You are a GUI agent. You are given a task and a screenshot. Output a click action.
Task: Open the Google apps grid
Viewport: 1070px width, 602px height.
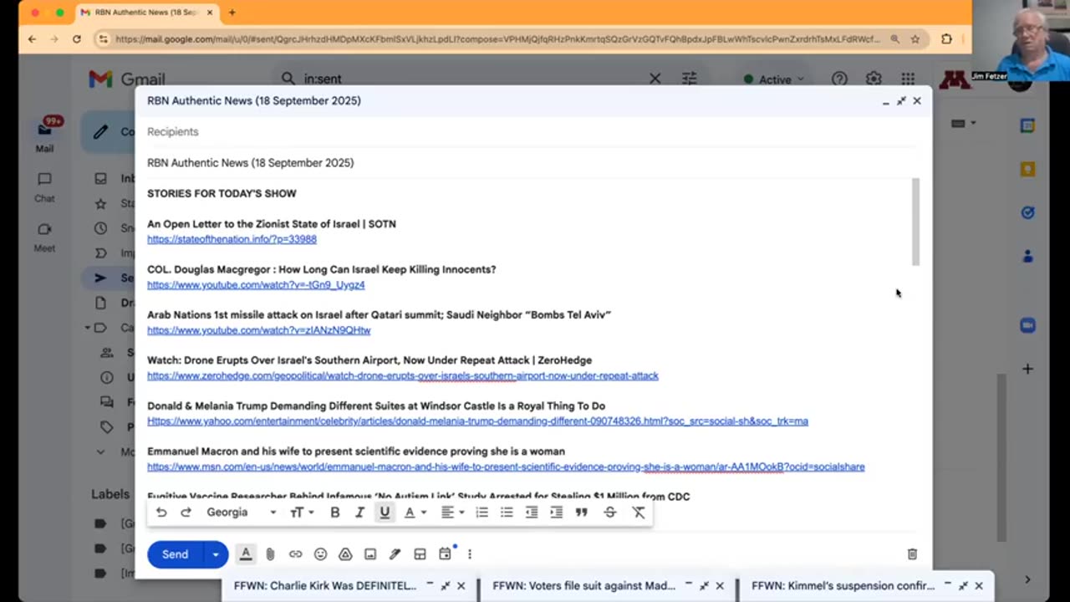pos(908,79)
